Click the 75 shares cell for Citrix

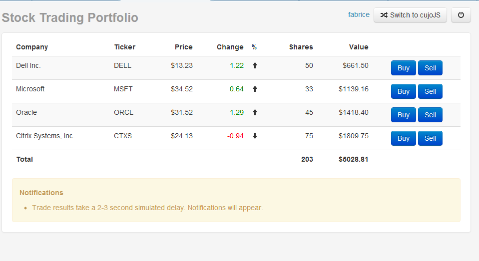(x=309, y=136)
